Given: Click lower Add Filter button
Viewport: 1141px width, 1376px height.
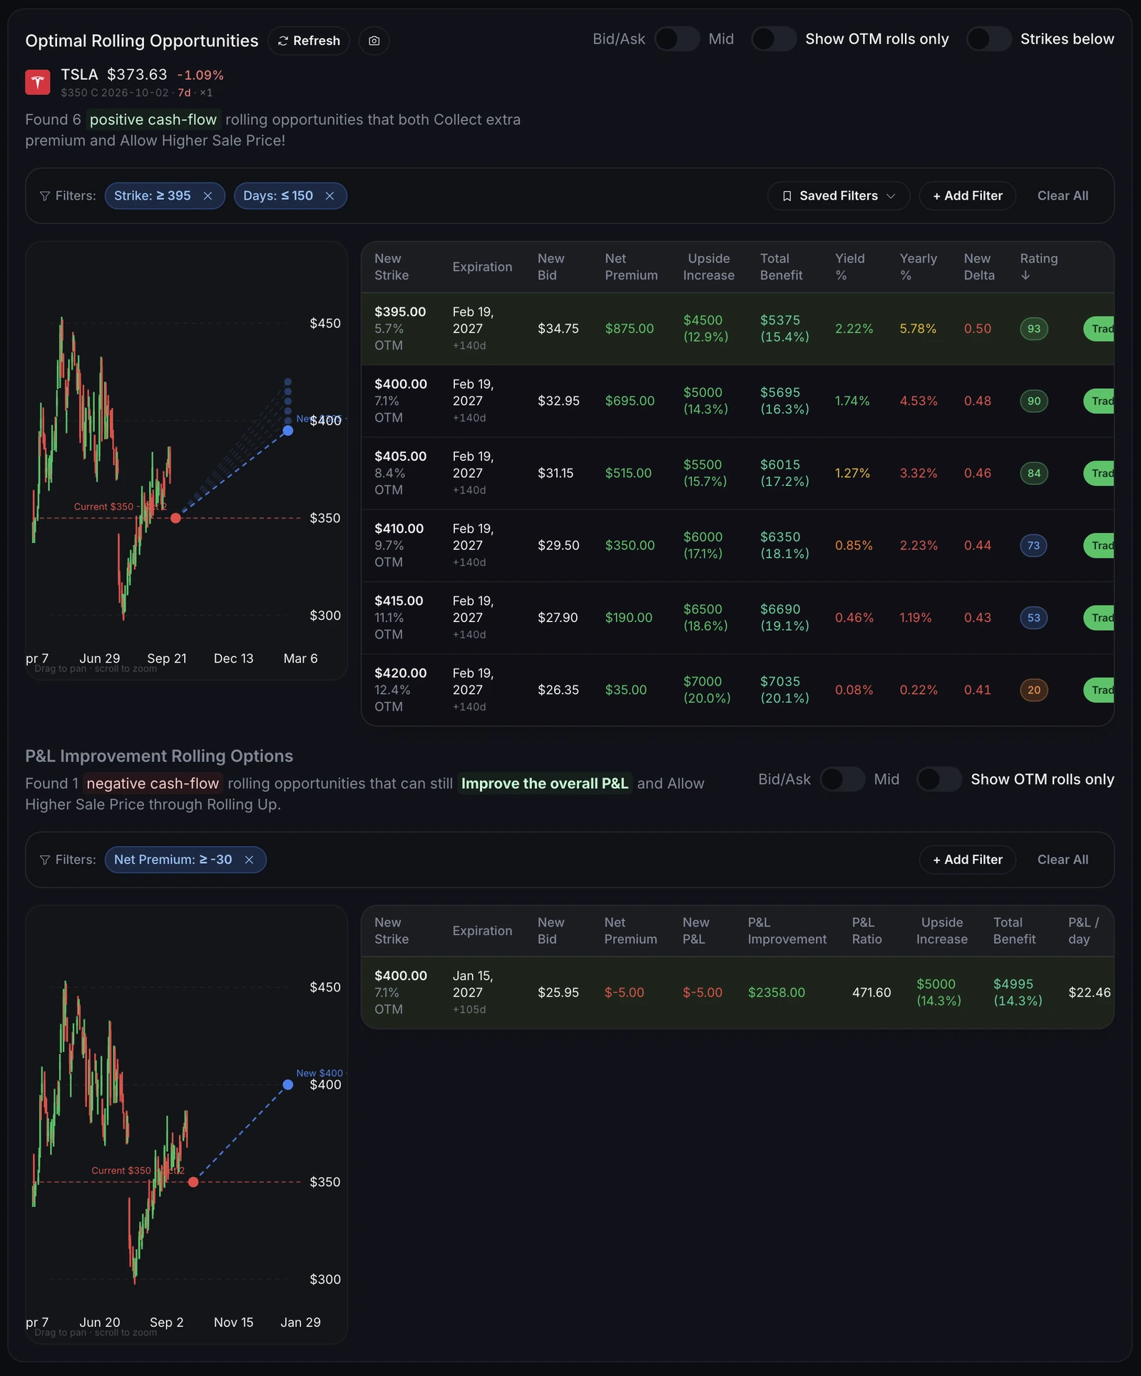Looking at the screenshot, I should point(968,860).
